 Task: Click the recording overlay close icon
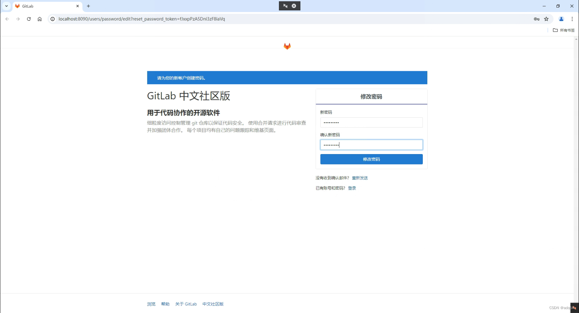pos(294,6)
